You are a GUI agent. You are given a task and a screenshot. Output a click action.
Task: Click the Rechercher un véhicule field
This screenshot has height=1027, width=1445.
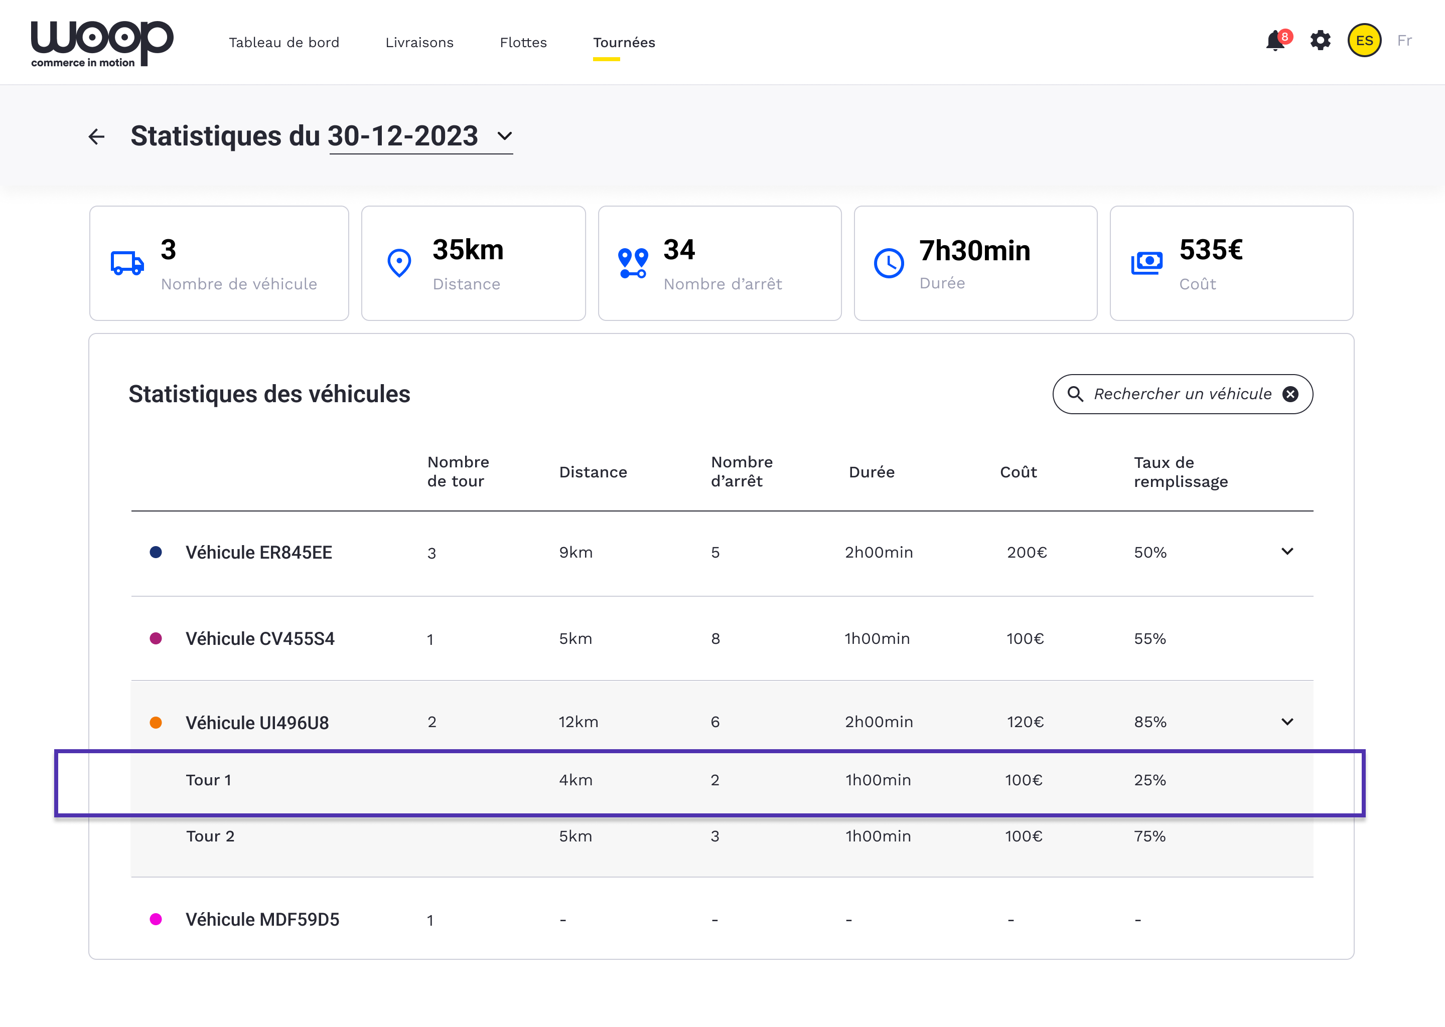(x=1182, y=394)
